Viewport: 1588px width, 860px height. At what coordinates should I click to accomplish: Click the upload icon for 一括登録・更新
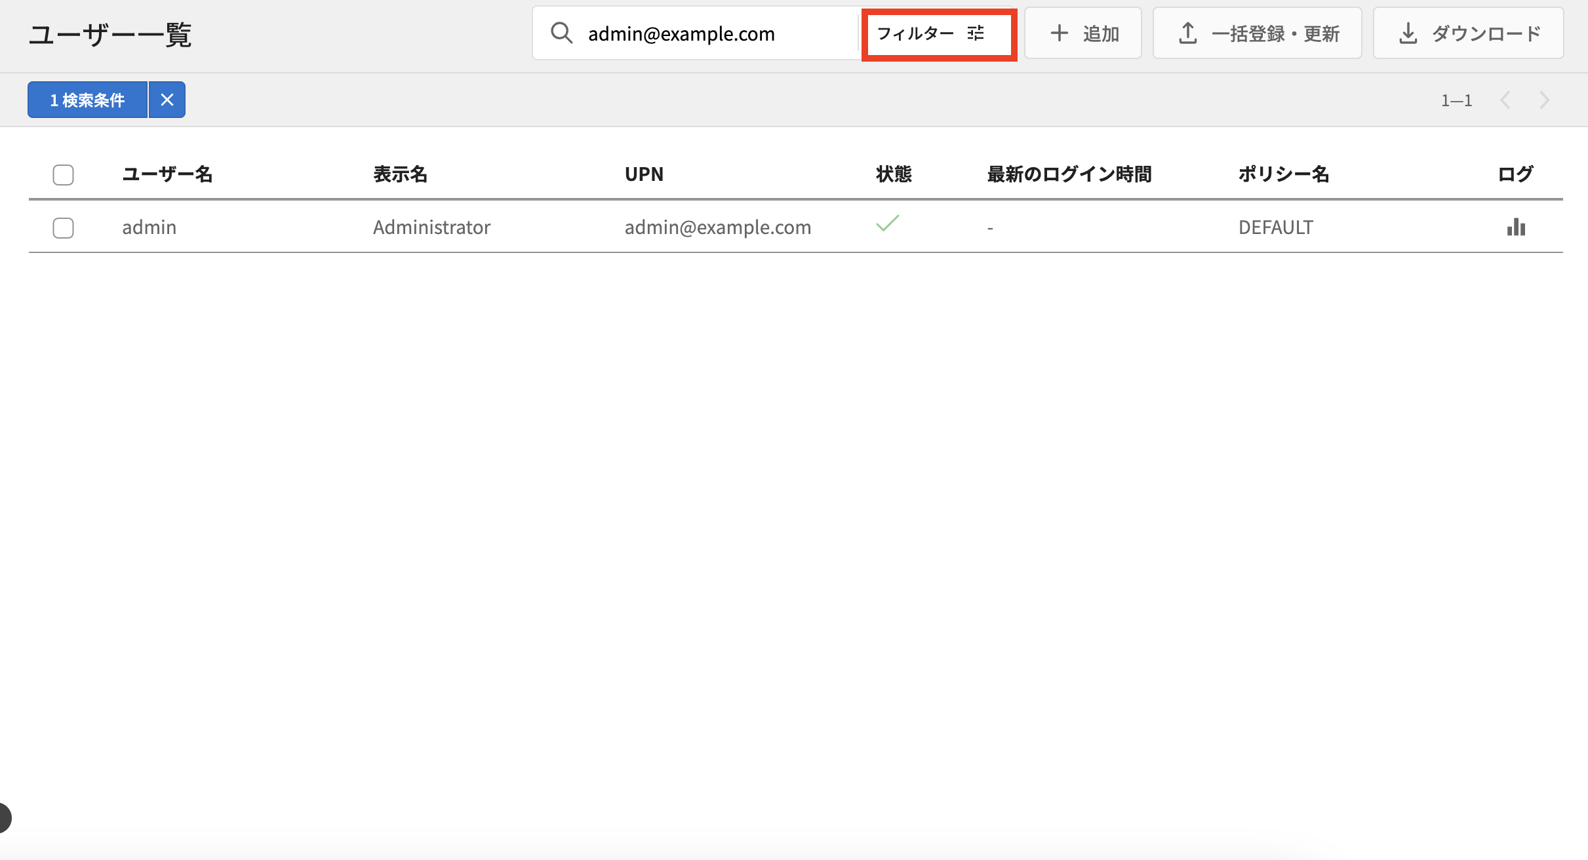click(1187, 33)
